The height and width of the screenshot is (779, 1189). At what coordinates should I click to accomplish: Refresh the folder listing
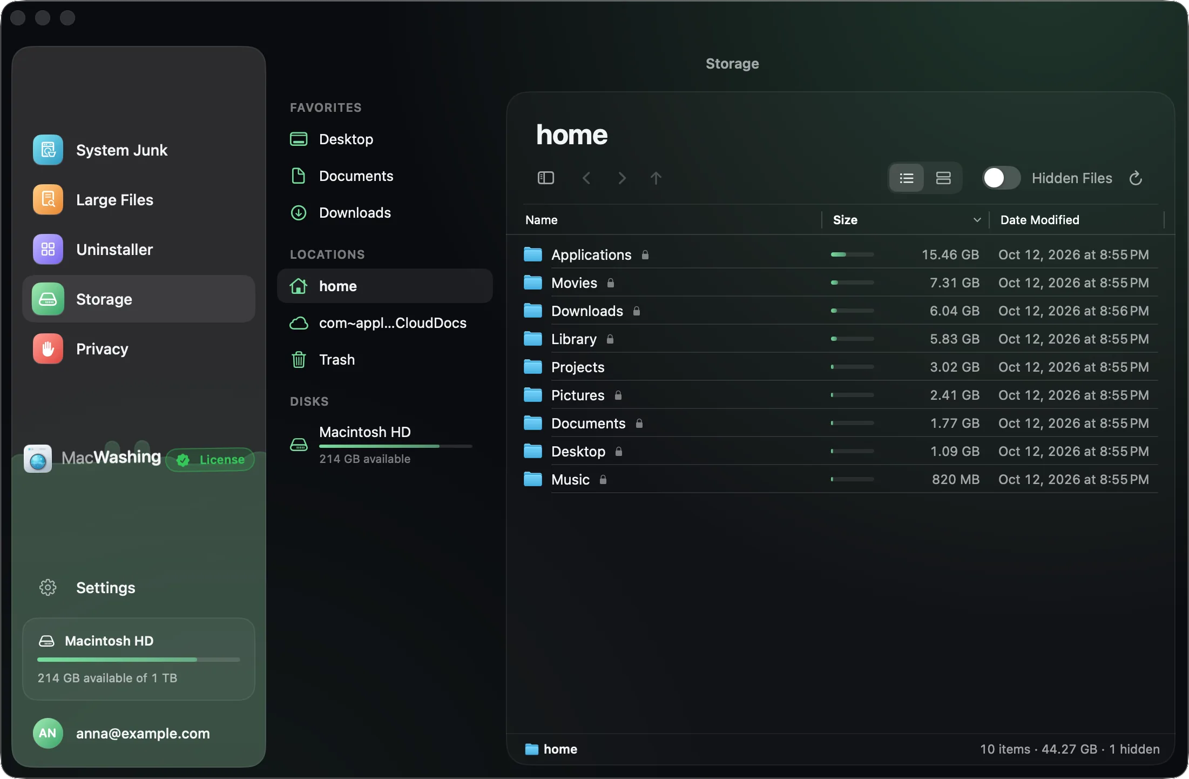[x=1136, y=178]
